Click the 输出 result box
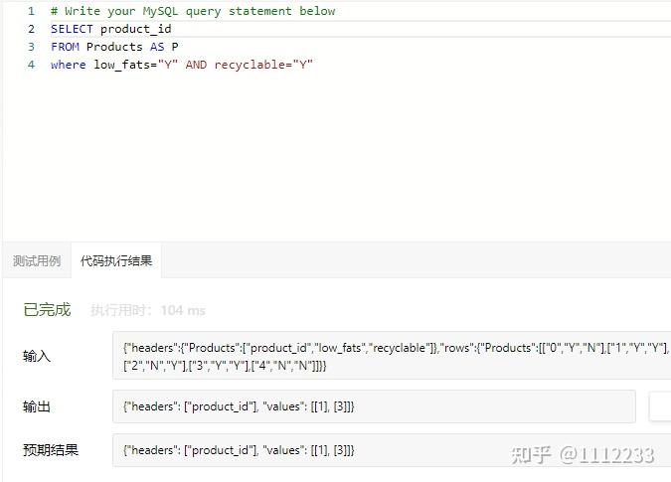The image size is (671, 482). 374,405
